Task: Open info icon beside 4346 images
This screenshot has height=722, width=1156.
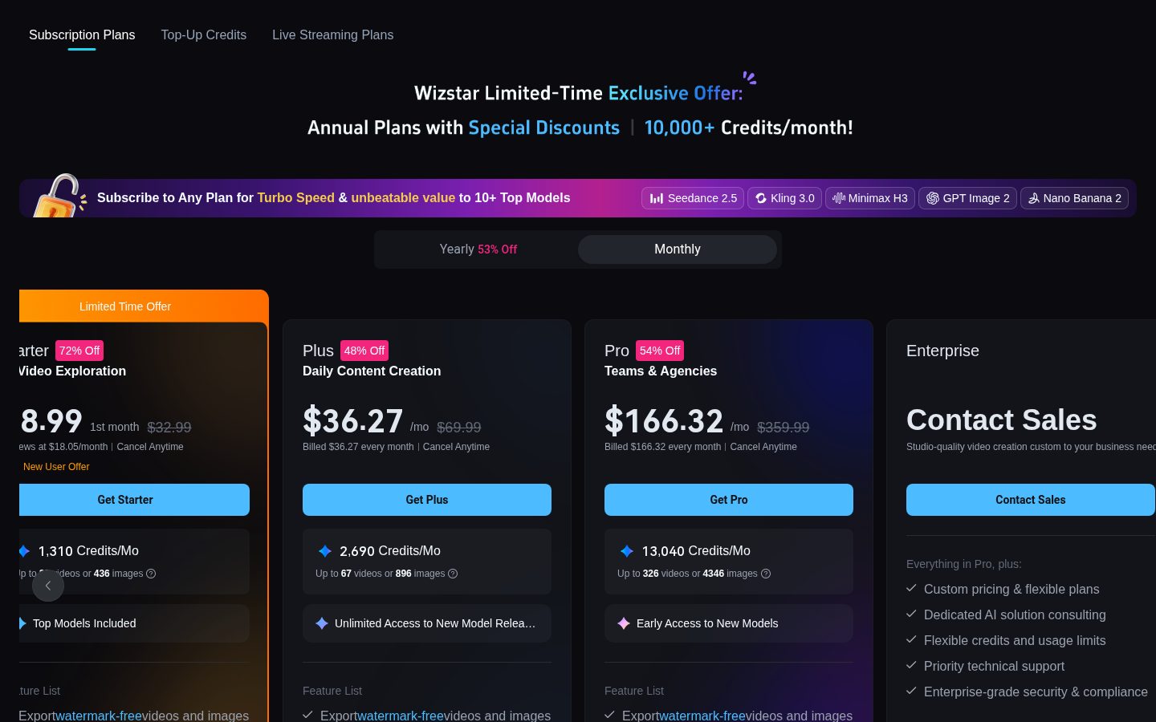Action: point(766,574)
